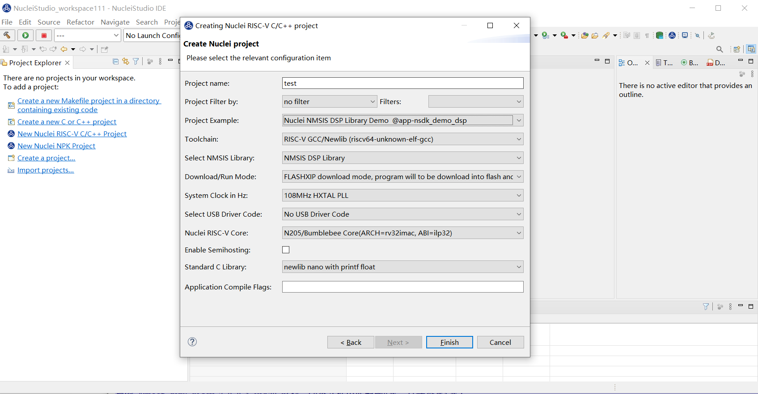Click the help question mark icon
Viewport: 758px width, 394px height.
pyautogui.click(x=192, y=342)
